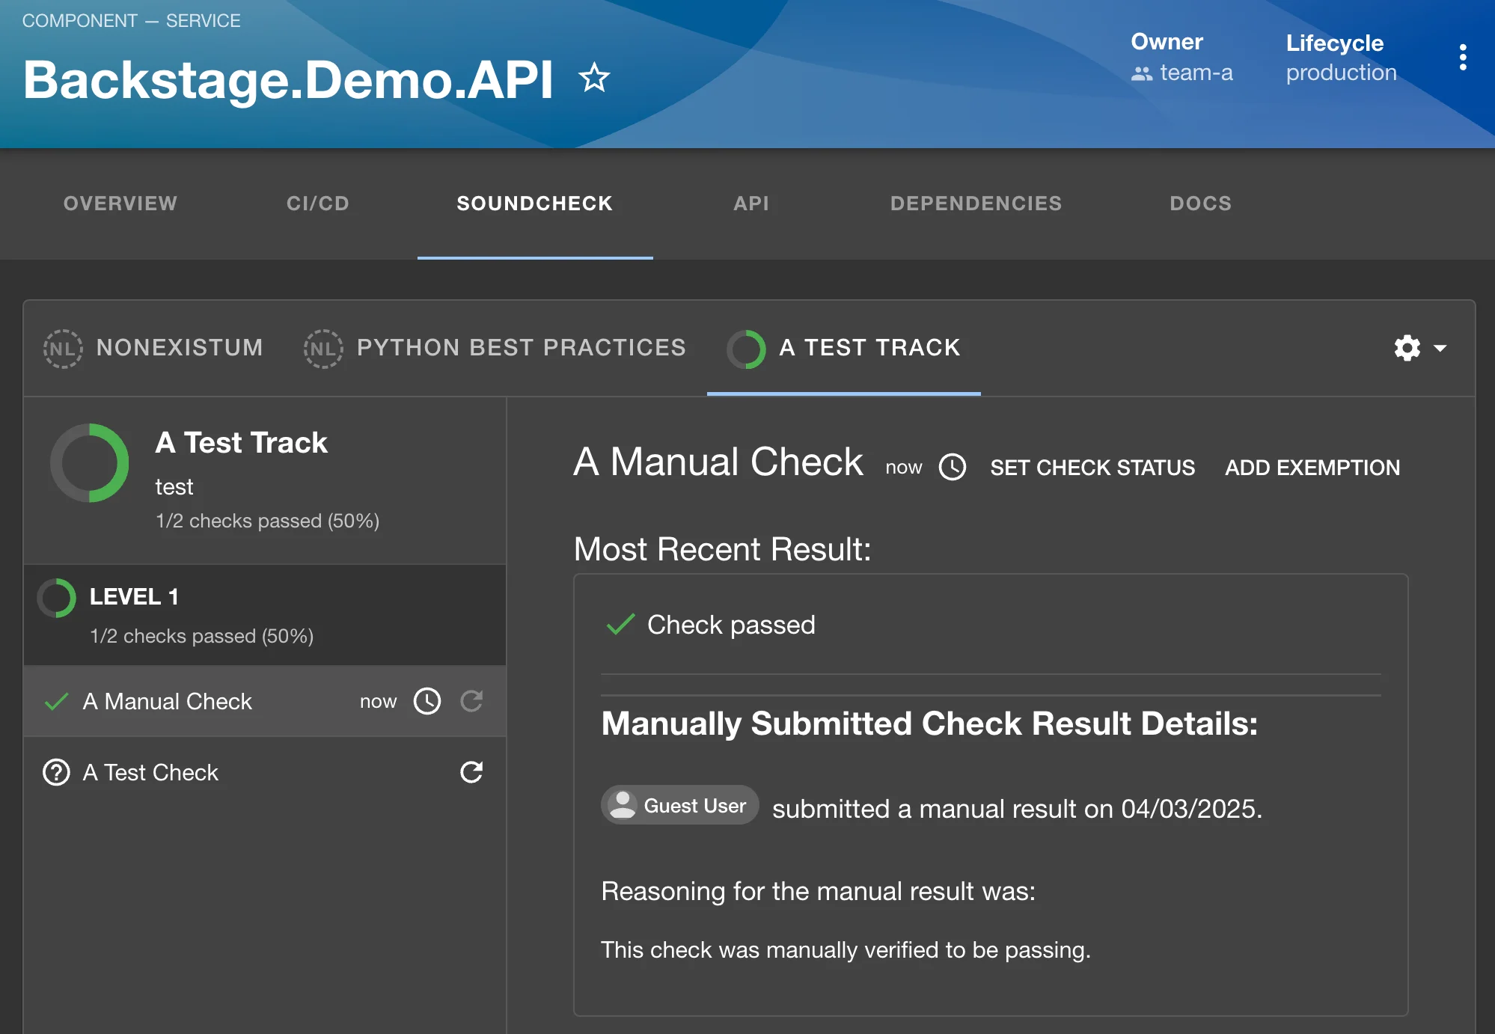
Task: Click the 'Check passed' result text
Action: click(731, 625)
